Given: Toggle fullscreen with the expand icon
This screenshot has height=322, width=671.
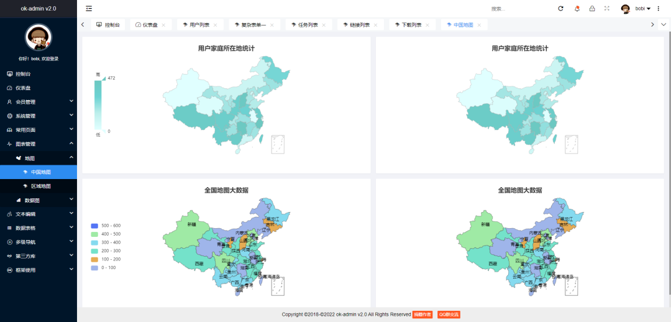Looking at the screenshot, I should 607,8.
